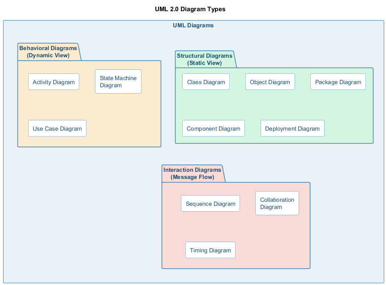Viewport: 386px width, 285px height.
Task: Click the '(Dynamic View)' subtitle text
Action: coord(48,55)
